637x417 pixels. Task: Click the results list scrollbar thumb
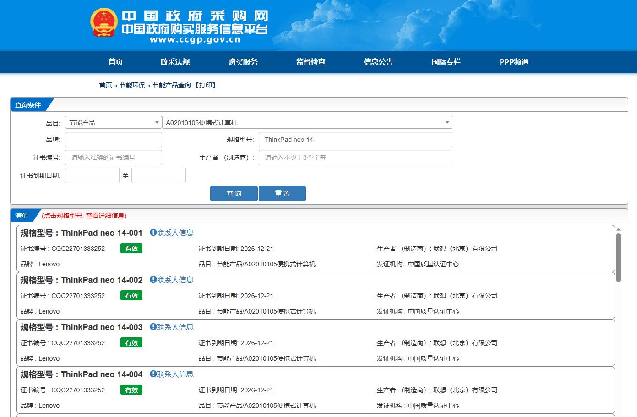click(618, 256)
